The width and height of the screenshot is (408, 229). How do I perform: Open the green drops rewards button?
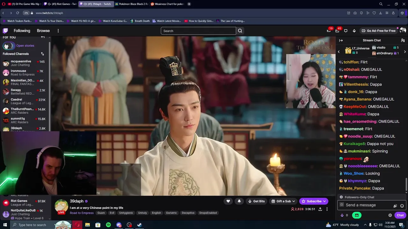click(357, 215)
